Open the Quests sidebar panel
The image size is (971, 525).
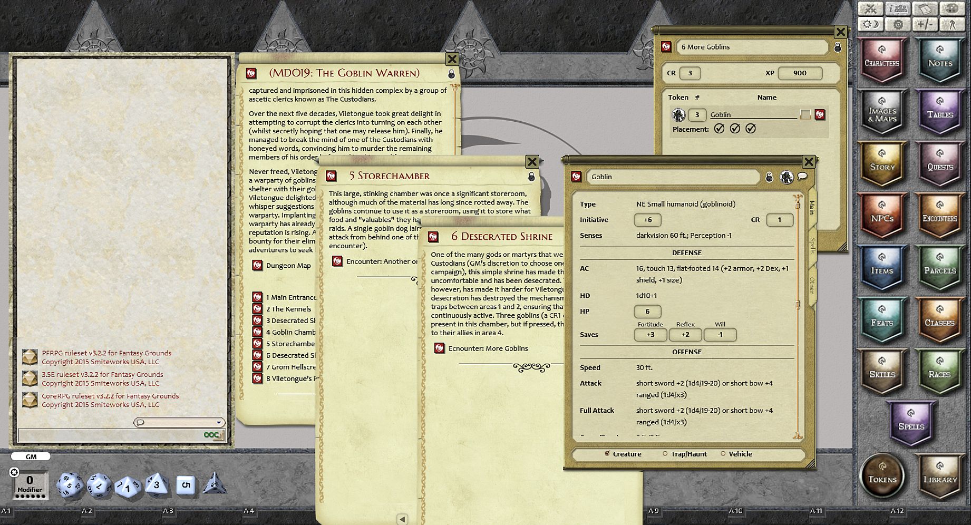click(940, 165)
